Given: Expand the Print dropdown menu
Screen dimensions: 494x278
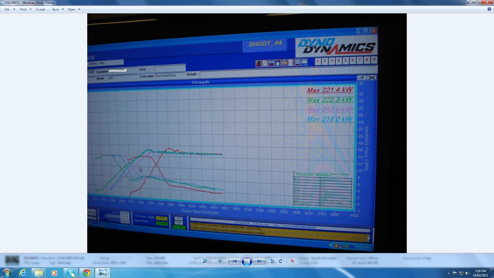Looking at the screenshot, I should click(x=30, y=10).
